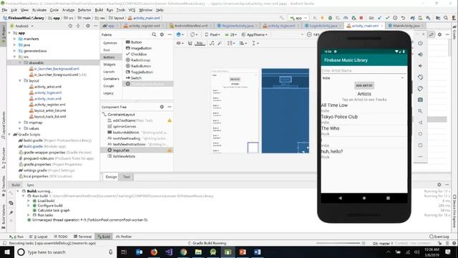Tap Android overview square on phone screen

click(x=388, y=198)
